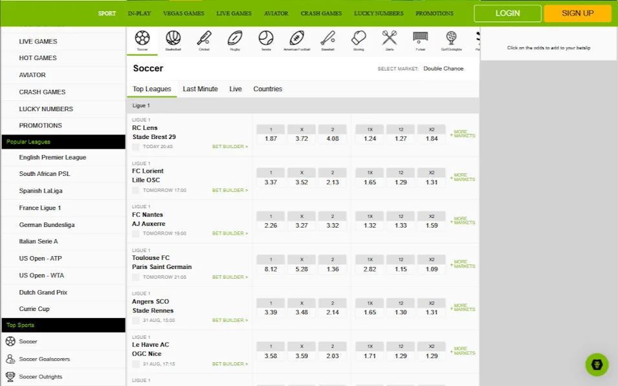The width and height of the screenshot is (618, 386).
Task: Tick the checkbox for FC Nantes match
Action: (x=136, y=233)
